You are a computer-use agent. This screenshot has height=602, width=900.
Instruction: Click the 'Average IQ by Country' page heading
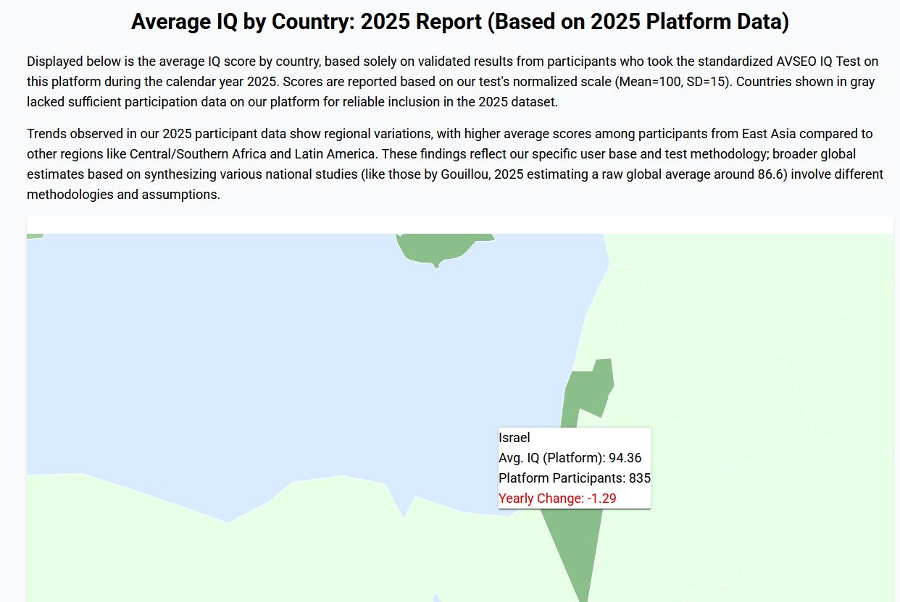(460, 22)
